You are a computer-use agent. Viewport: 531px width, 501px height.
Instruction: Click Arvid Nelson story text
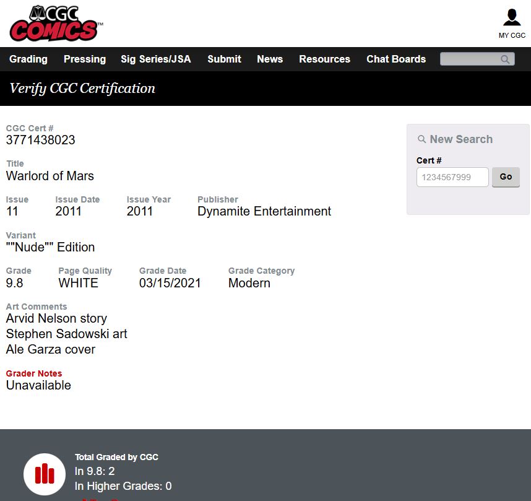click(x=56, y=318)
